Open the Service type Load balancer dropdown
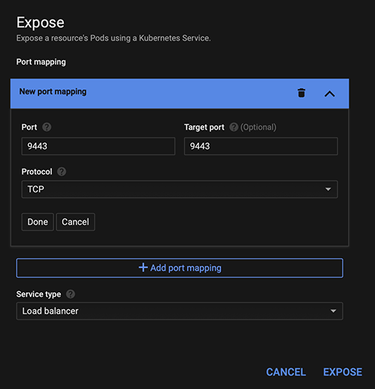 tap(180, 311)
